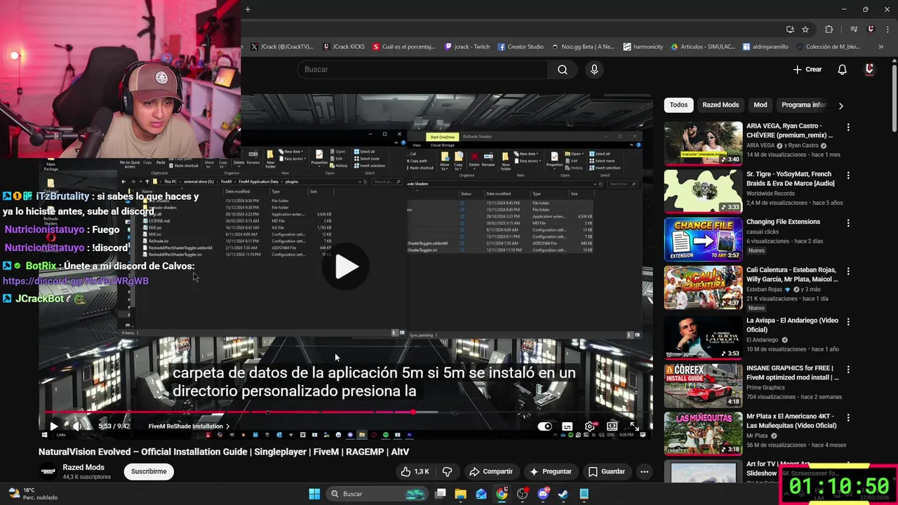
Task: Open the jcrack - Twitch bookmark
Action: coord(467,47)
